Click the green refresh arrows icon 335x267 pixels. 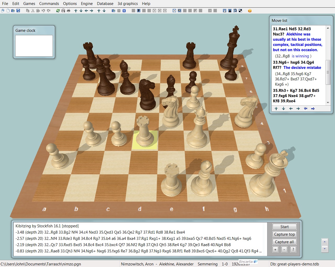click(x=58, y=11)
